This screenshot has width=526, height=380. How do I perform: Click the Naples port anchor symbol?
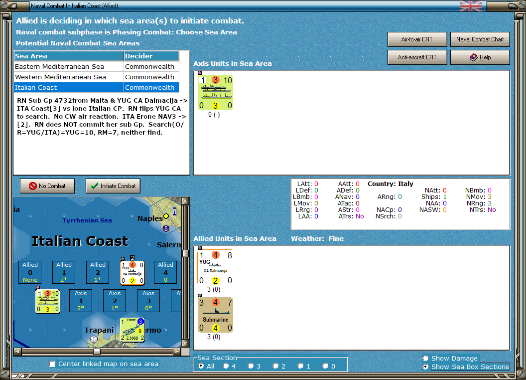coord(166,228)
